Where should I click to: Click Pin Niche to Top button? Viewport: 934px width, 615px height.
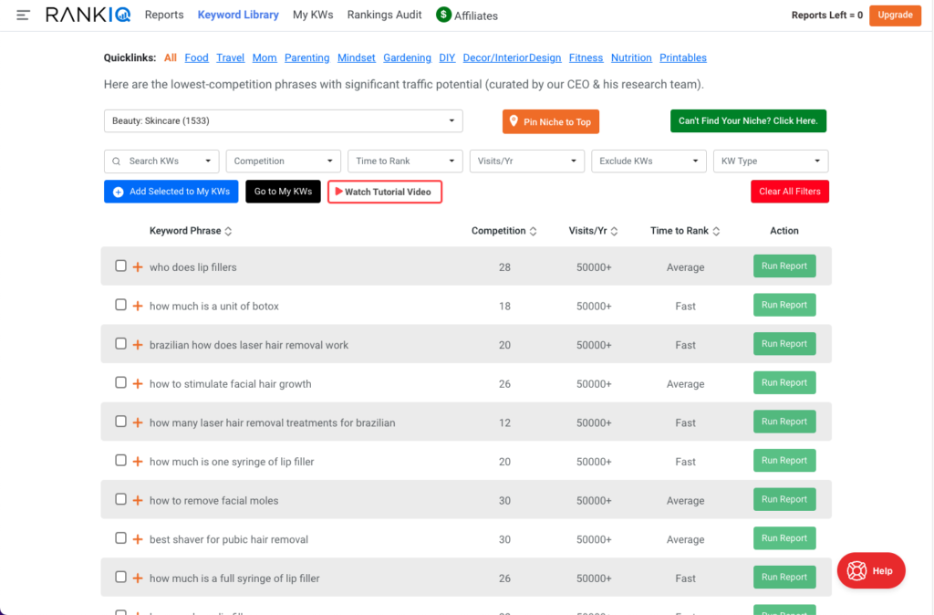point(550,121)
